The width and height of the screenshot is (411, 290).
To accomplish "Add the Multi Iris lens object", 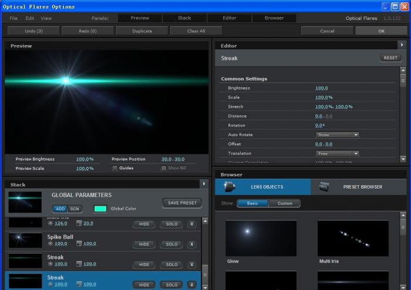I will 352,238.
